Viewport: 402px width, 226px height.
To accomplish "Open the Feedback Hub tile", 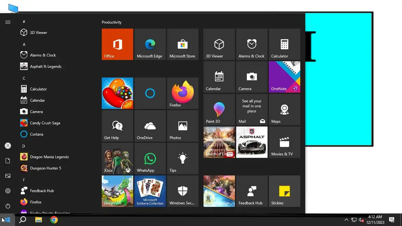I will [x=252, y=191].
